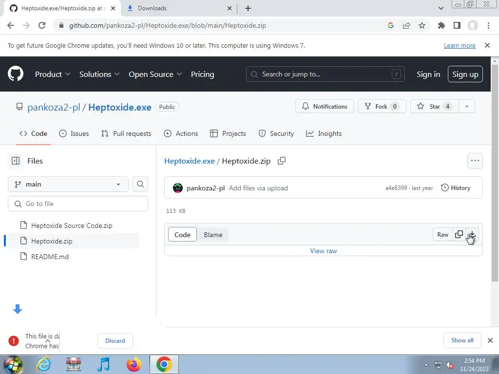Open the Actions tab
The width and height of the screenshot is (499, 374).
point(181,133)
